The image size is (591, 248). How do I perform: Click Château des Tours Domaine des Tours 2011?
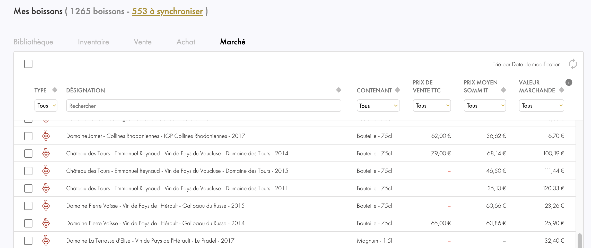coord(177,188)
